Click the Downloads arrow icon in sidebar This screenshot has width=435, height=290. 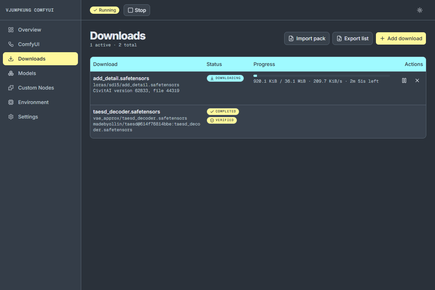[11, 59]
